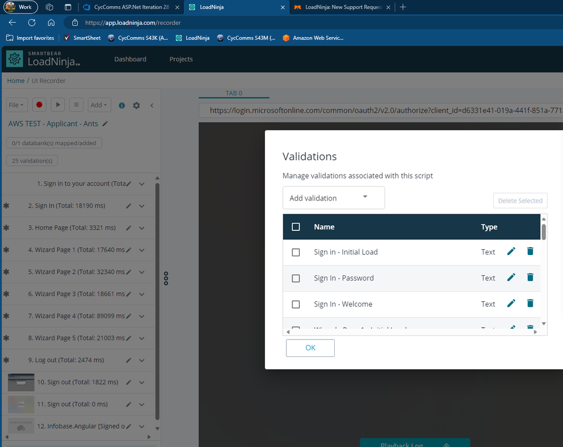
Task: Click the 25 validation(s) badge
Action: pos(32,161)
